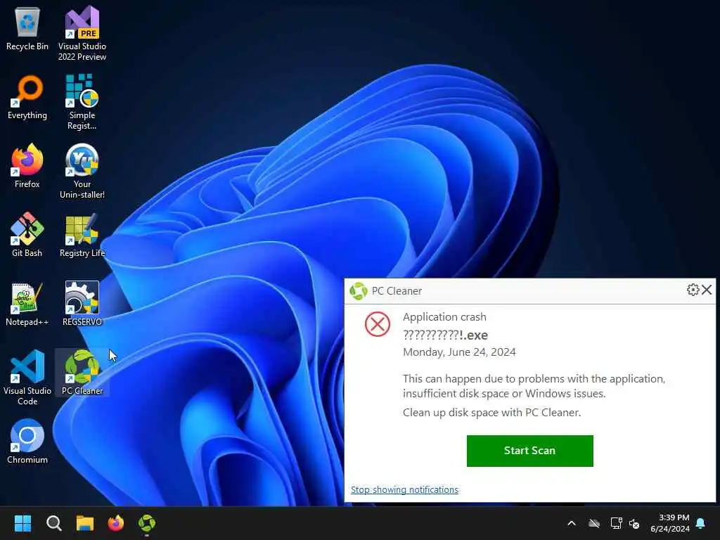The image size is (720, 540).
Task: Open the Recycle Bin desktop icon
Action: point(27,30)
